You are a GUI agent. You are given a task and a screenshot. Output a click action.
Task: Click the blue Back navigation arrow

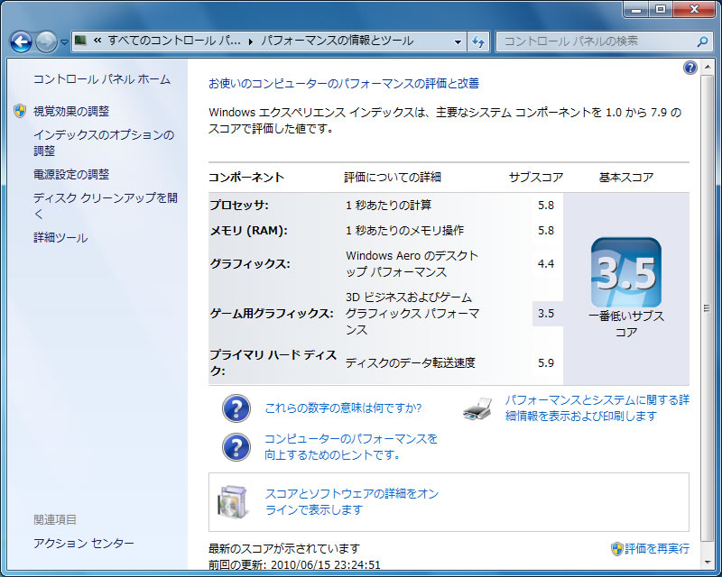(21, 41)
